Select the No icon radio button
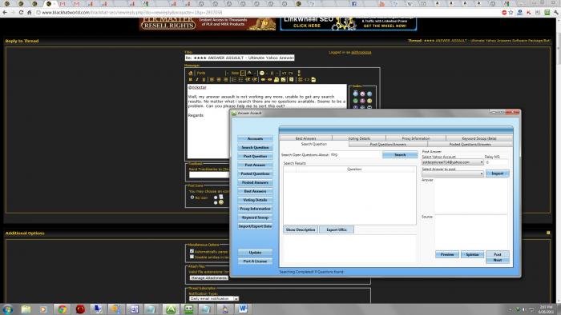Viewport: 561px width, 315px height. tap(192, 197)
